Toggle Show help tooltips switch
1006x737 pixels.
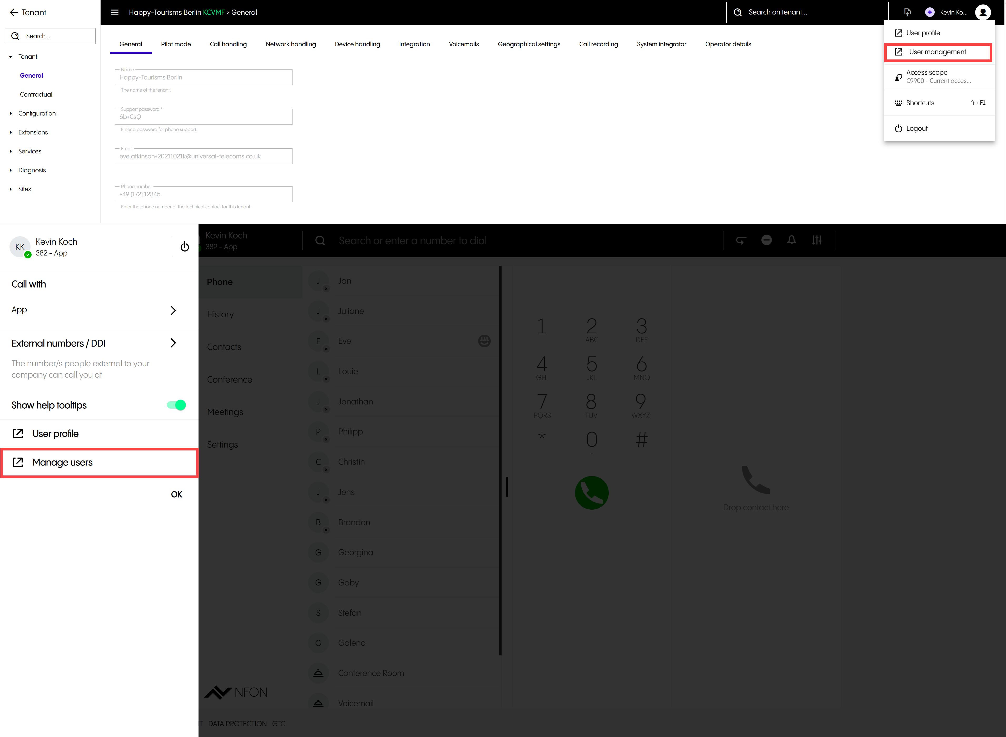[x=177, y=405]
